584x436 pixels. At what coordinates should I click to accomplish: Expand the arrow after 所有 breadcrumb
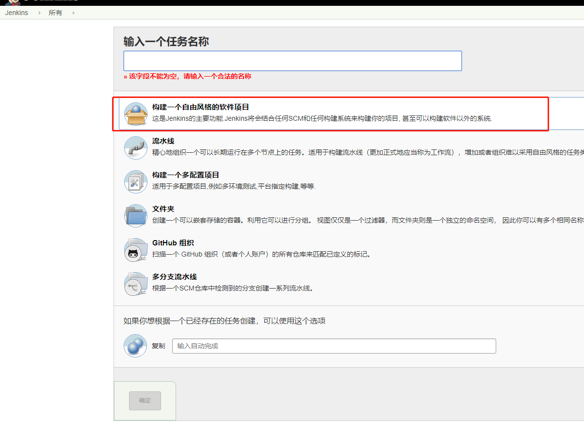point(73,13)
